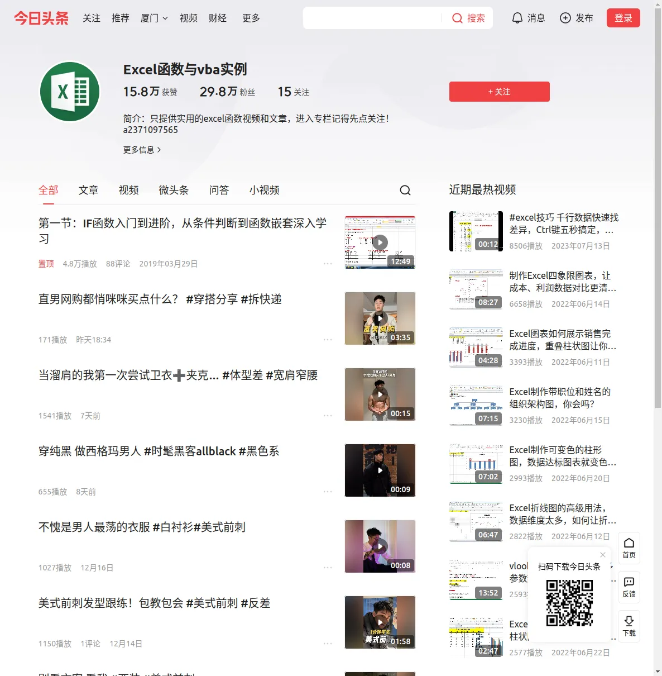Switch to the 问答 tab
Image resolution: width=662 pixels, height=676 pixels.
[219, 190]
